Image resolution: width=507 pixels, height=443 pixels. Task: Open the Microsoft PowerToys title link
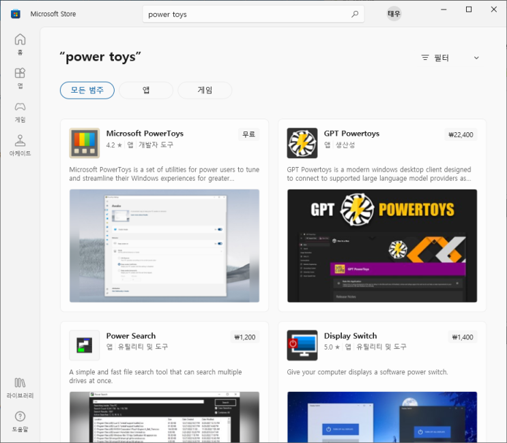pyautogui.click(x=145, y=134)
